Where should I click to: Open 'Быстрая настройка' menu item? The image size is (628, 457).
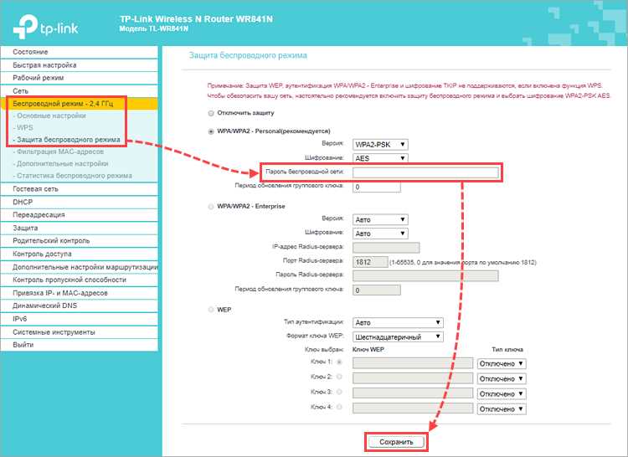point(80,65)
